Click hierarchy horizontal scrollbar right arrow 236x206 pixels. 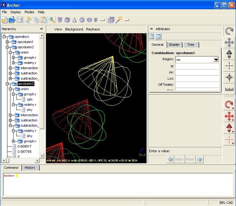[x=37, y=161]
